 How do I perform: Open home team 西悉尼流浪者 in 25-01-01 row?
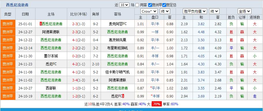coord(52,24)
